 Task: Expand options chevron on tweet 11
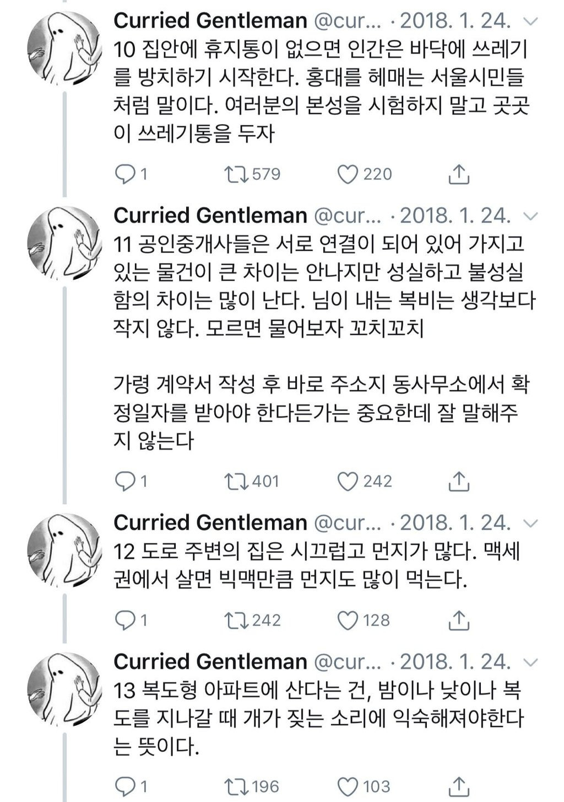click(530, 216)
